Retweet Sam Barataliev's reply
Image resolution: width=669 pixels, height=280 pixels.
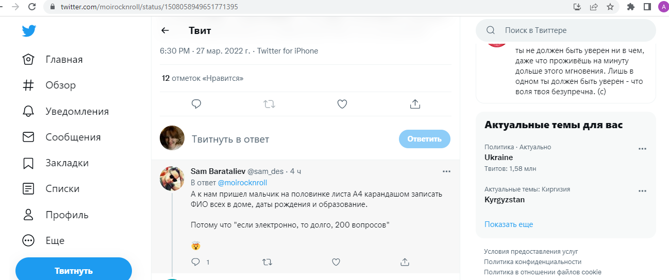[267, 262]
